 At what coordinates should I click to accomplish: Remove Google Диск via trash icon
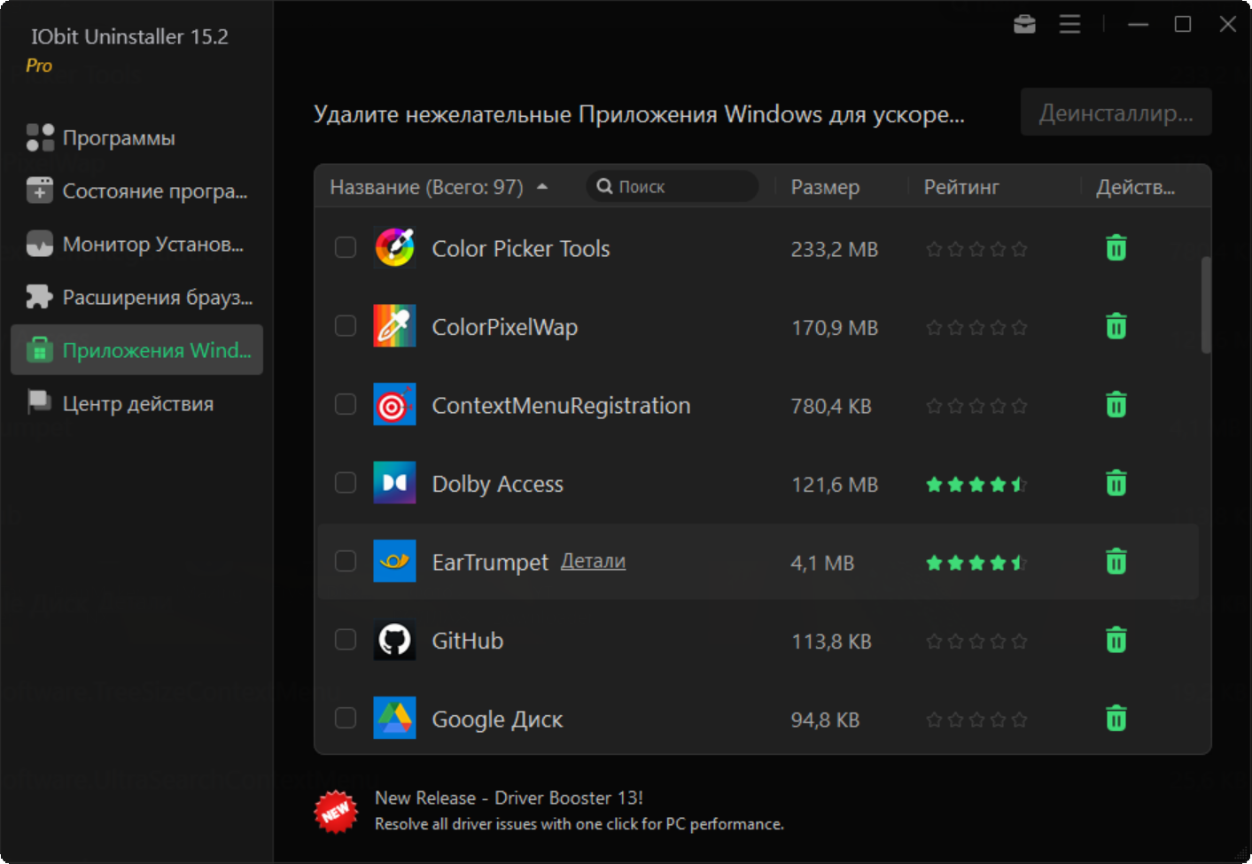[x=1116, y=718]
